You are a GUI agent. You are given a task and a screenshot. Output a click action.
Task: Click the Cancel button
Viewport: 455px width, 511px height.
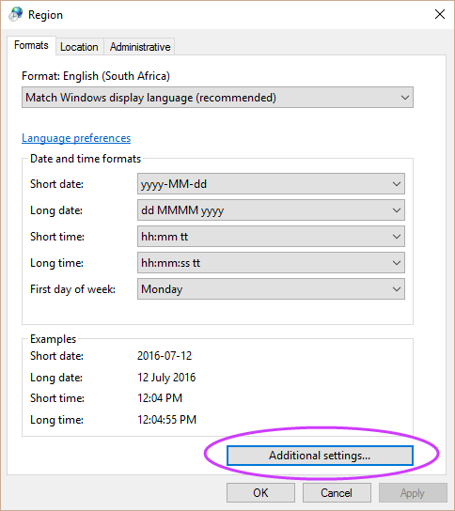tap(337, 493)
